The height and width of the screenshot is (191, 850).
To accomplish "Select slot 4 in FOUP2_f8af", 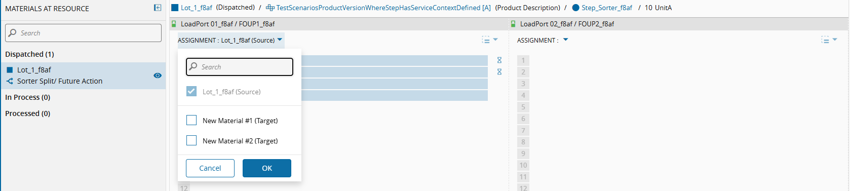I will (x=523, y=95).
